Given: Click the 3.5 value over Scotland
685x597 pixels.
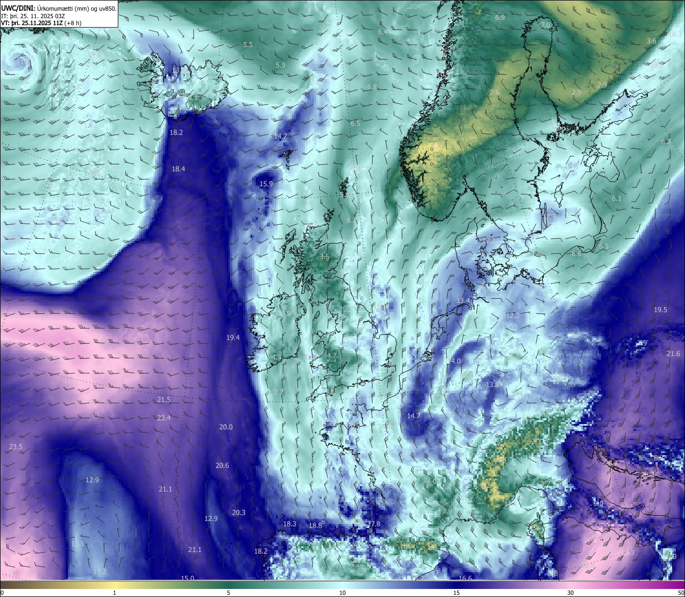Looking at the screenshot, I should tap(324, 256).
